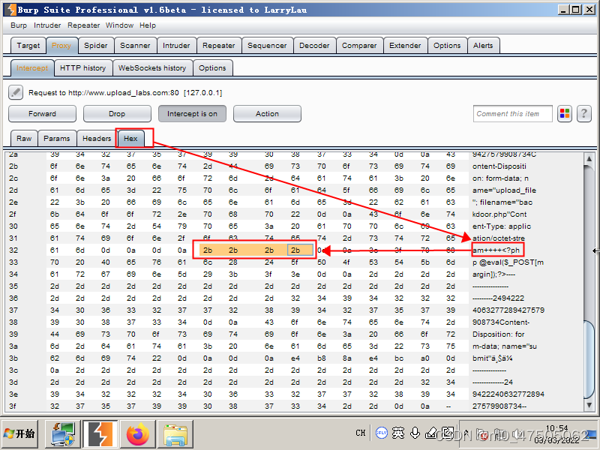The width and height of the screenshot is (600, 450).
Task: Click ASCII text 'Disposition: for'
Action: pos(498,334)
